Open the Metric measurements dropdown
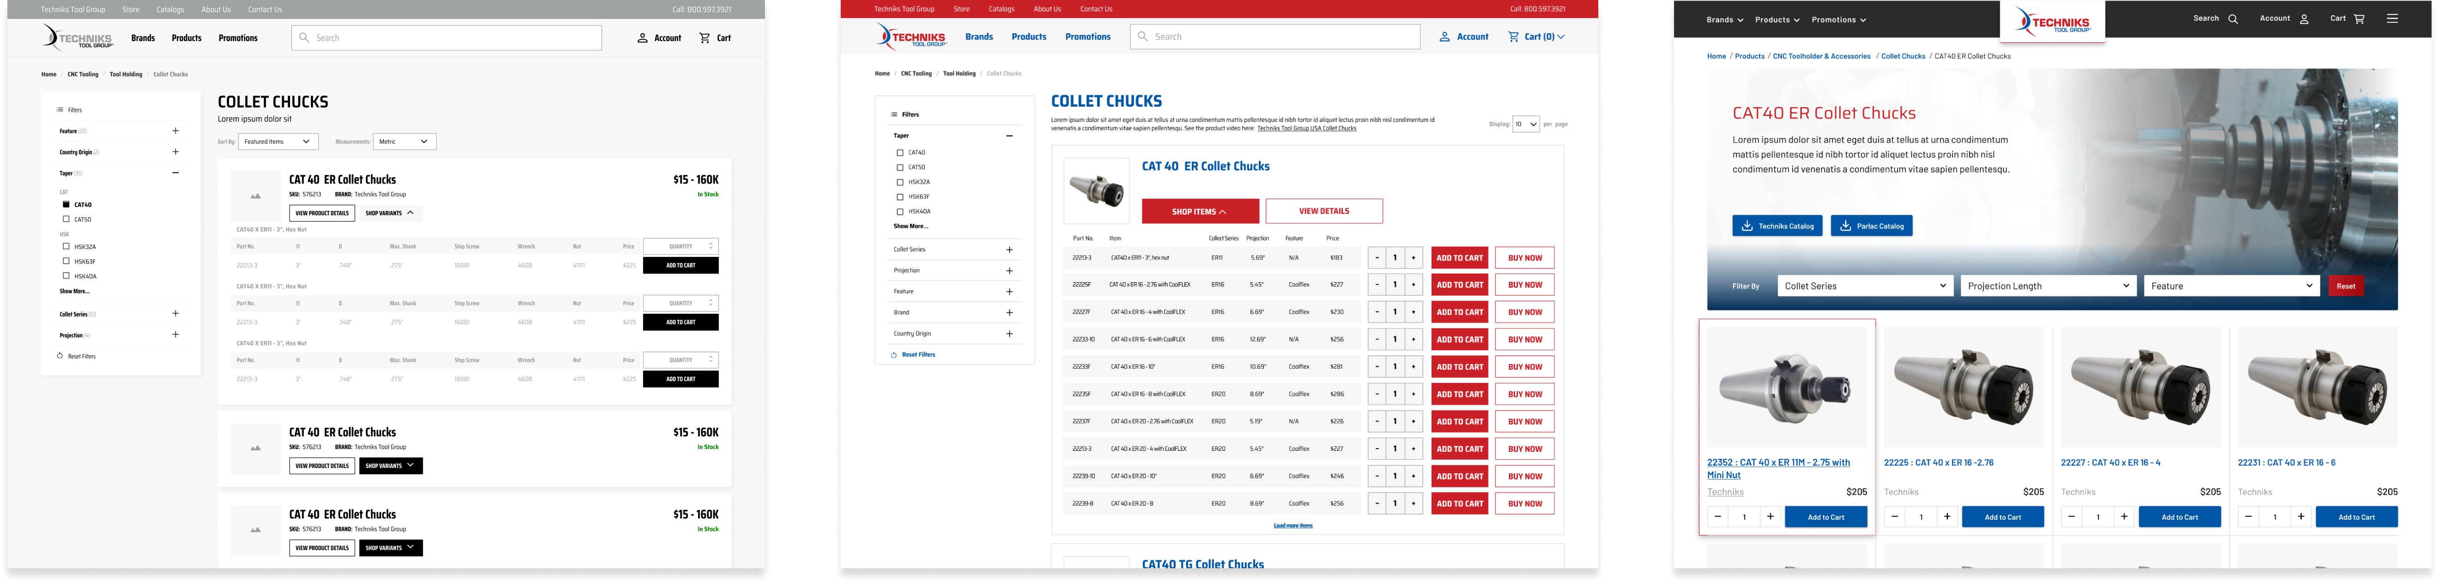Image resolution: width=2439 pixels, height=583 pixels. tap(404, 142)
